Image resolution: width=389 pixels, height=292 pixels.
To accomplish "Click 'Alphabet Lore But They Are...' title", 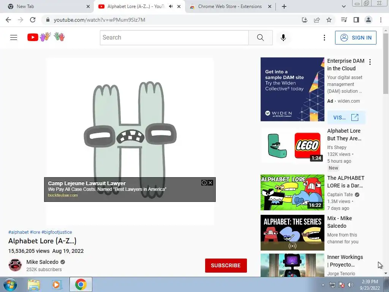I will (344, 135).
